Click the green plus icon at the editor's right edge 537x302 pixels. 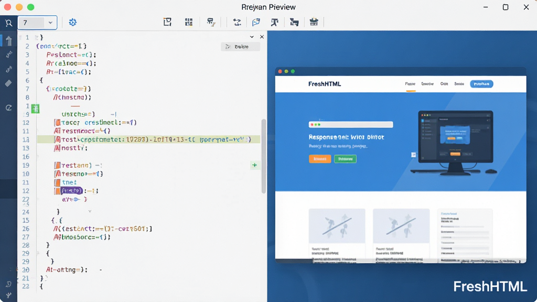point(254,165)
